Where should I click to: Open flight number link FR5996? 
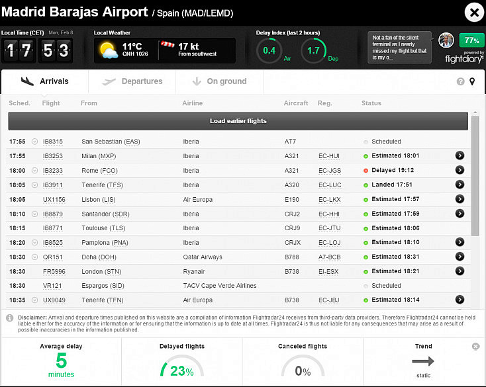point(54,271)
